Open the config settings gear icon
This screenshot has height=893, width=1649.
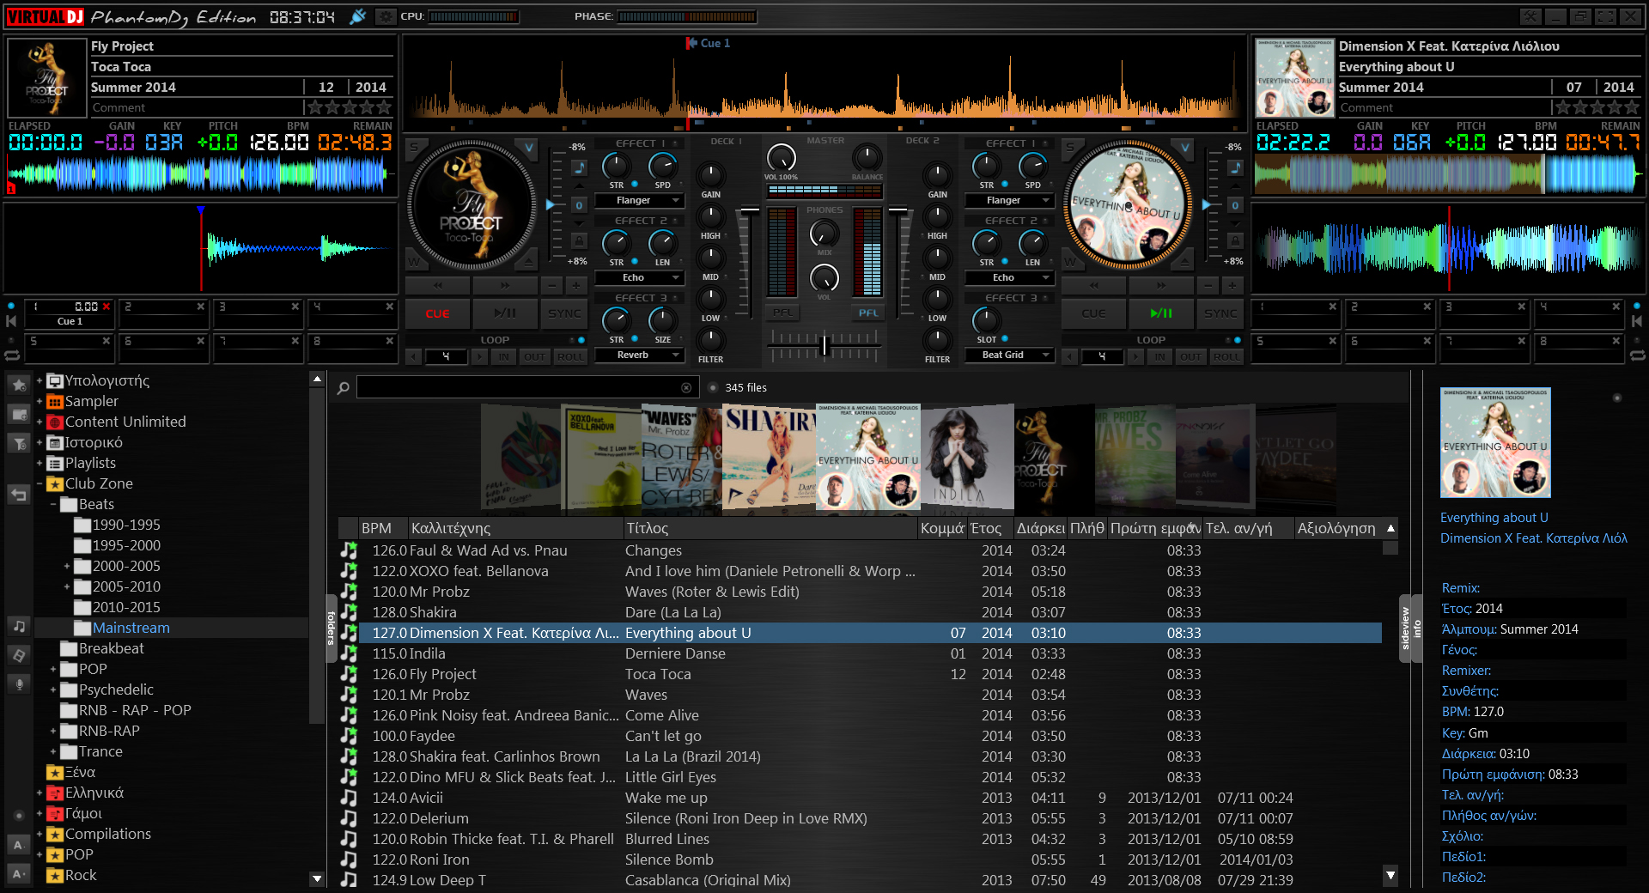(386, 16)
